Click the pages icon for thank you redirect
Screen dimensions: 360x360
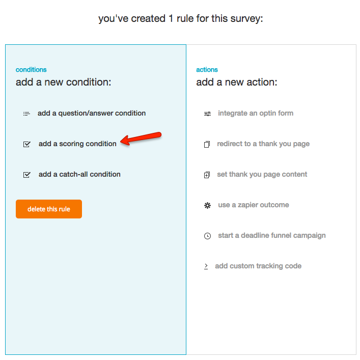click(207, 144)
